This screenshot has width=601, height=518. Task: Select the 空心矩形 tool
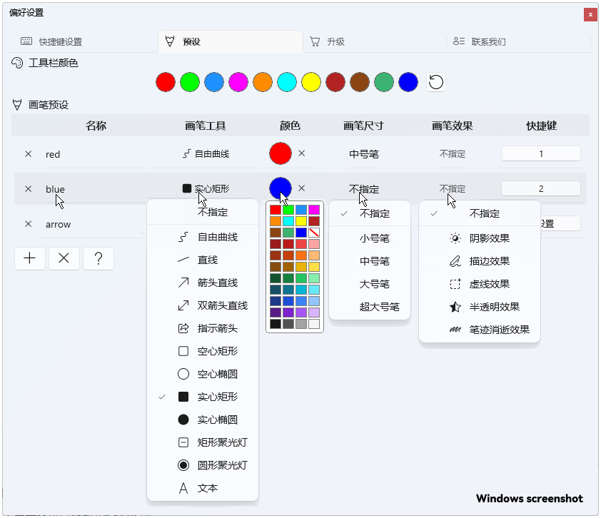[203, 351]
